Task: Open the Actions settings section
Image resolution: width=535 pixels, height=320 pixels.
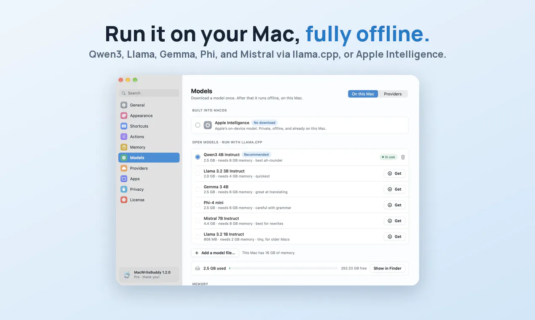Action: 149,137
